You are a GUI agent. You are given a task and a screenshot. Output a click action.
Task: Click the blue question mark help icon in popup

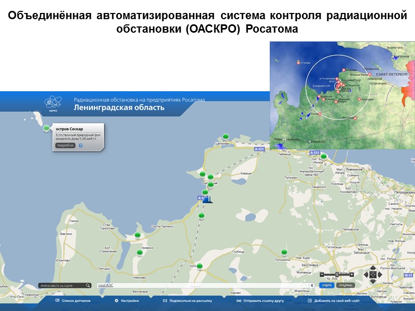point(81,146)
